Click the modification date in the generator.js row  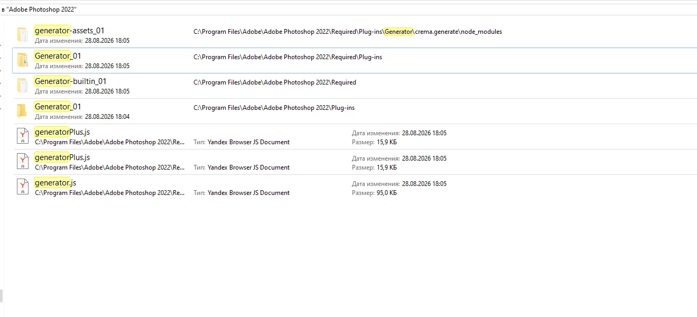coord(424,184)
